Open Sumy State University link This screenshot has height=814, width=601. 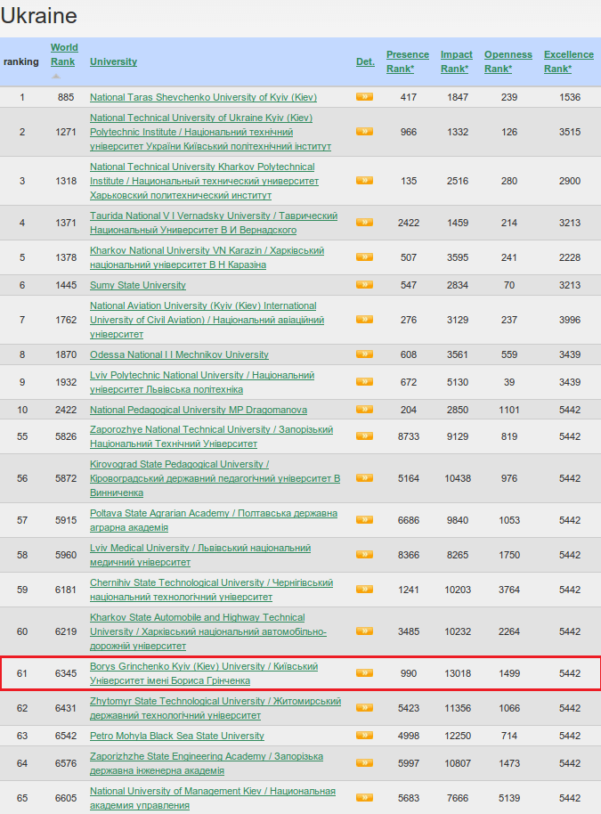(137, 285)
